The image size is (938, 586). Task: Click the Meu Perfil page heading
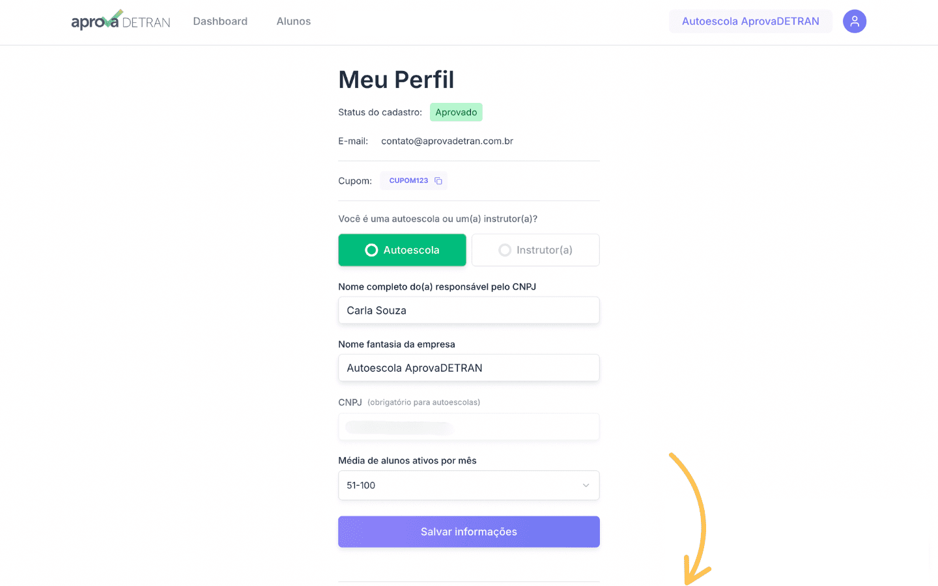coord(396,80)
